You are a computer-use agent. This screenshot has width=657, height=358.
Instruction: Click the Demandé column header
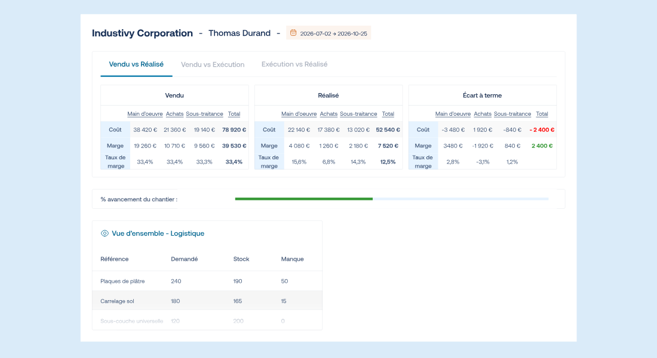185,259
